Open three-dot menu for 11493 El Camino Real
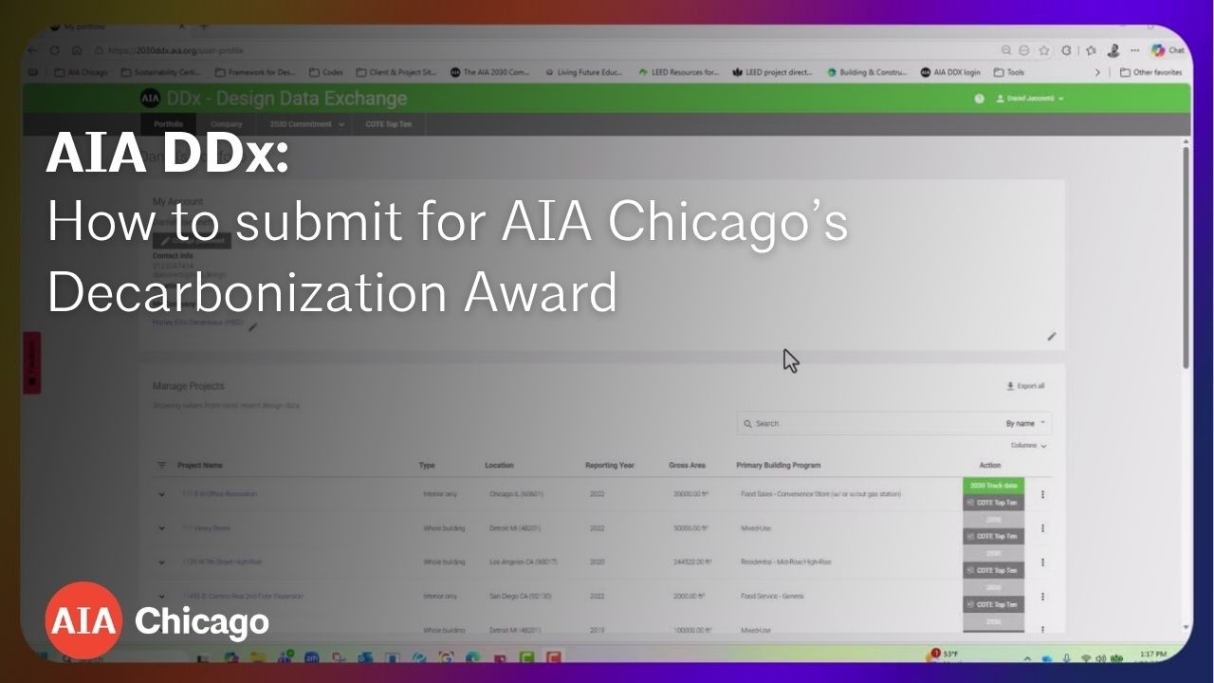Image resolution: width=1214 pixels, height=683 pixels. [x=1043, y=597]
